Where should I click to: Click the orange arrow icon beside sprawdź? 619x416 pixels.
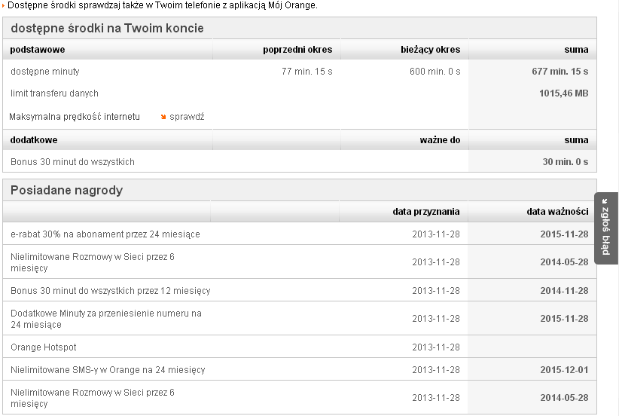click(x=163, y=117)
